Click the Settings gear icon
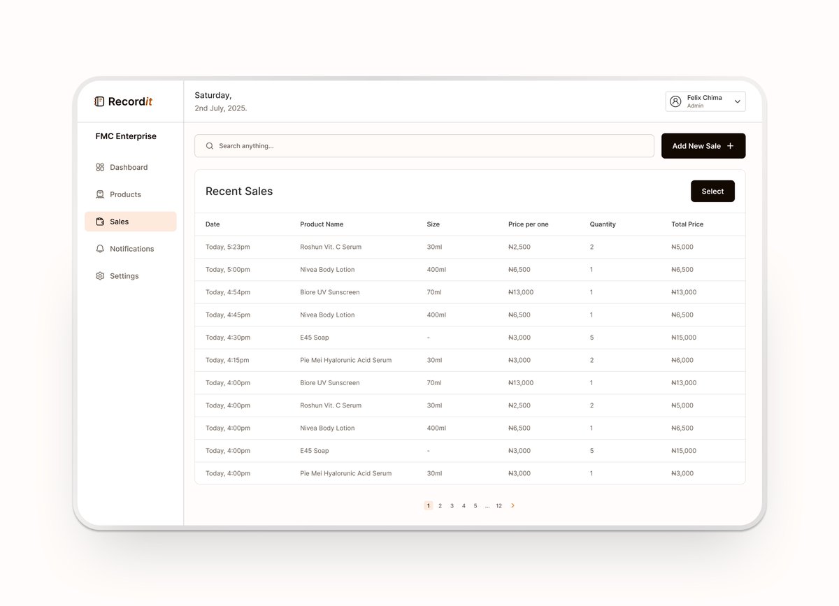Image resolution: width=839 pixels, height=606 pixels. click(100, 276)
